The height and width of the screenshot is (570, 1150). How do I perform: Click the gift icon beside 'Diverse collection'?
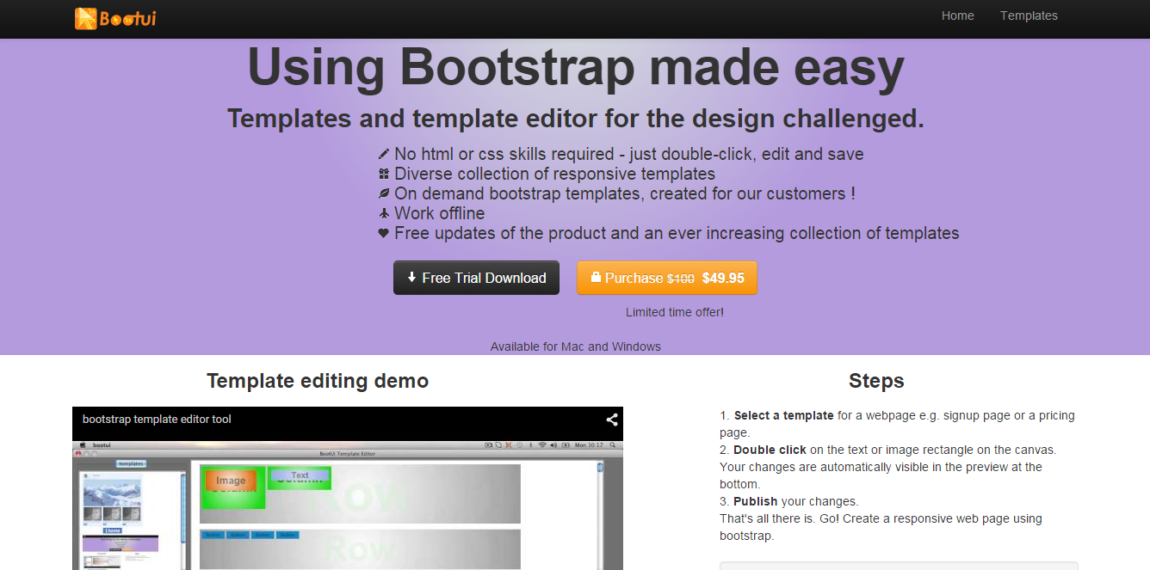[x=384, y=175]
